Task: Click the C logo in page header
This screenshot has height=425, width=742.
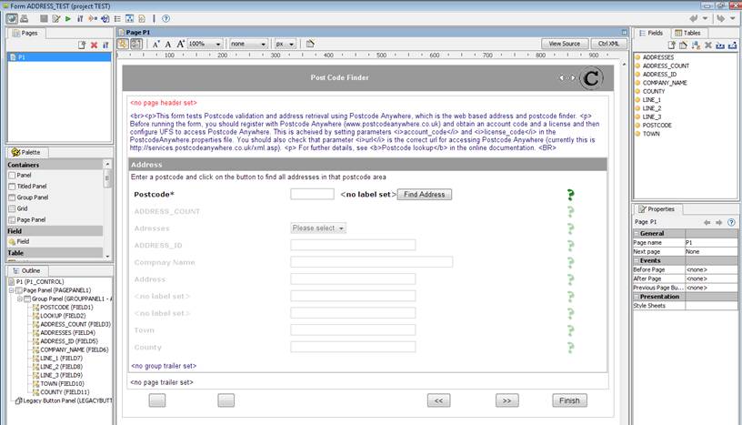Action: coord(591,78)
